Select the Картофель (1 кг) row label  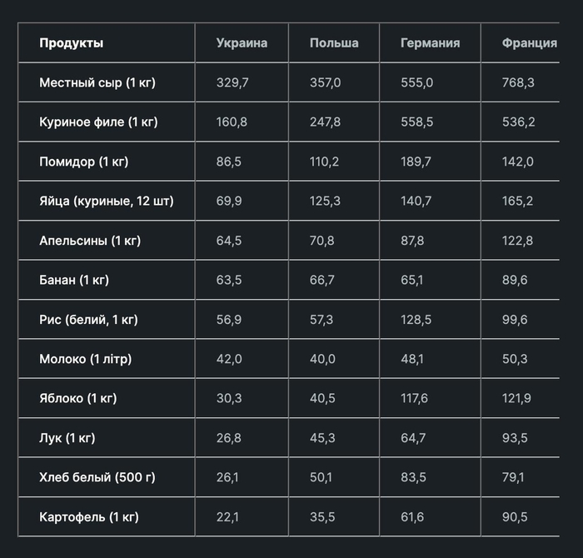click(x=89, y=517)
